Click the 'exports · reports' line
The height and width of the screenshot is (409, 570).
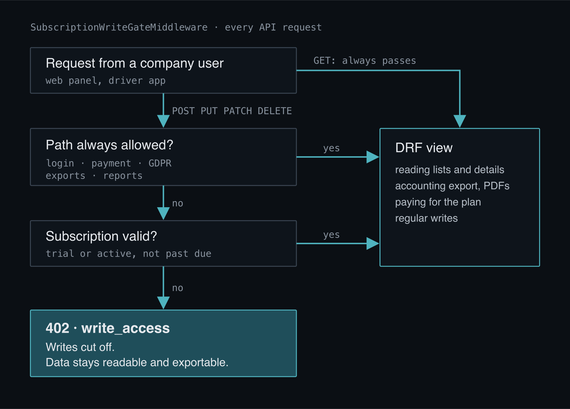click(94, 176)
